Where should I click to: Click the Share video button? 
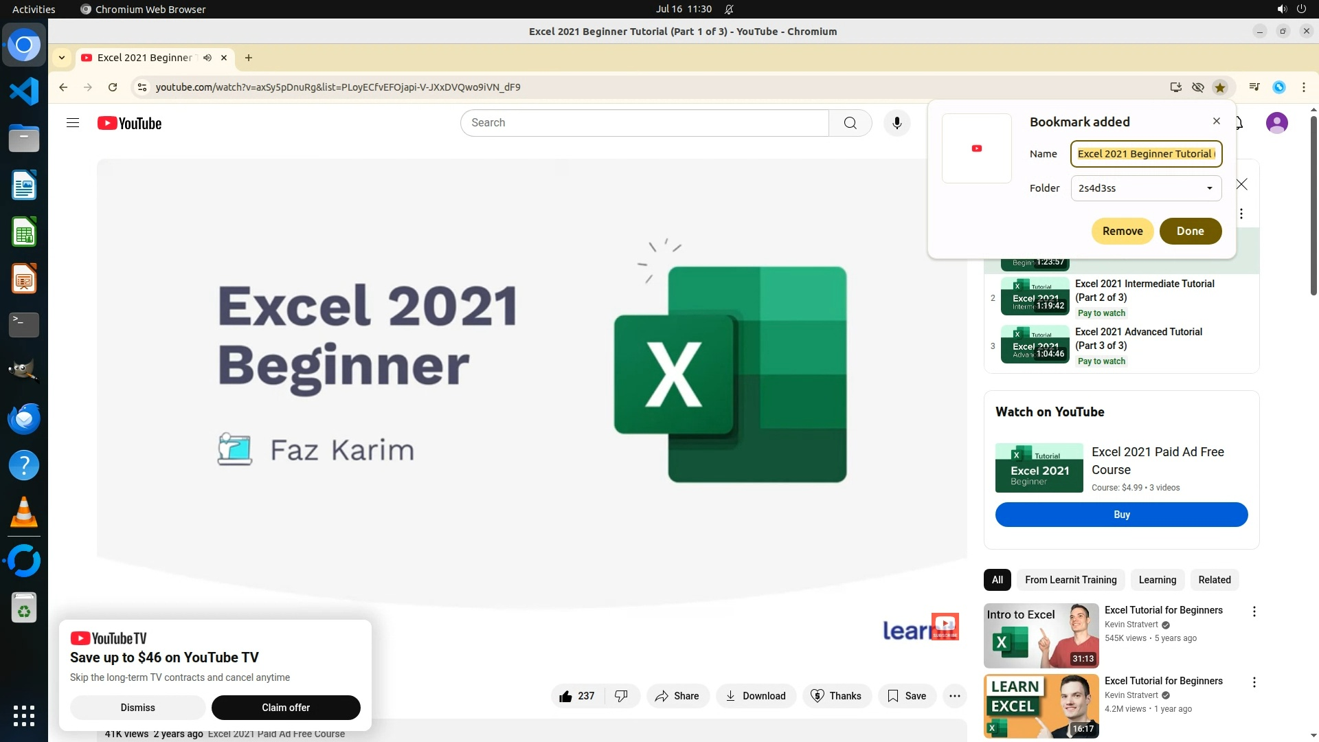tap(677, 696)
